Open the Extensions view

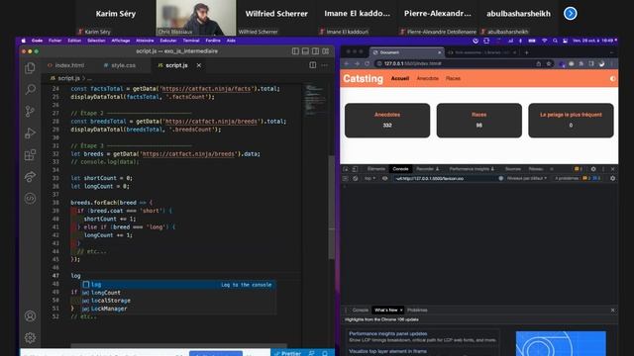pos(30,154)
